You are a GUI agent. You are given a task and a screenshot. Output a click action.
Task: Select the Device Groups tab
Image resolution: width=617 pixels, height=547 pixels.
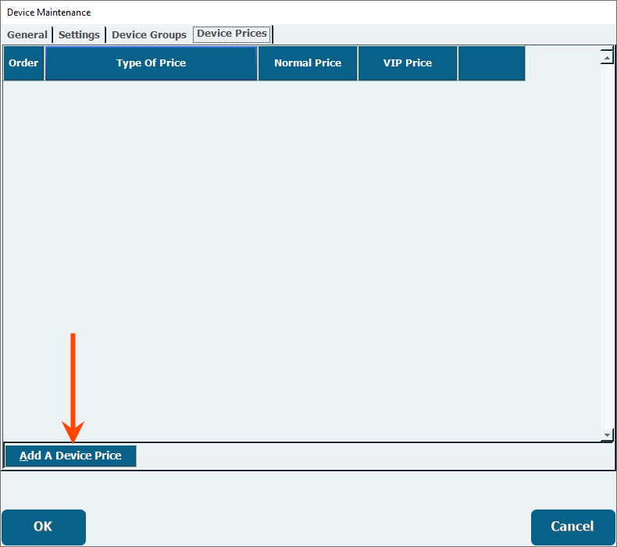click(148, 34)
